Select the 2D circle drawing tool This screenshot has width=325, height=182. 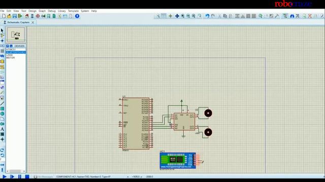point(2,114)
